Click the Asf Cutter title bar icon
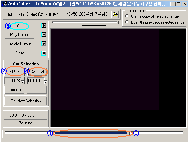 click(x=5, y=4)
